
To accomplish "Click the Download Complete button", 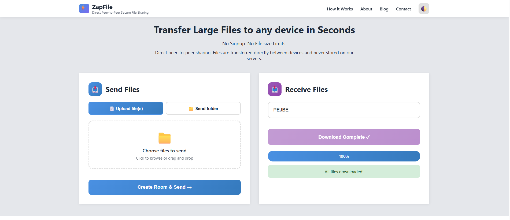I will (344, 137).
